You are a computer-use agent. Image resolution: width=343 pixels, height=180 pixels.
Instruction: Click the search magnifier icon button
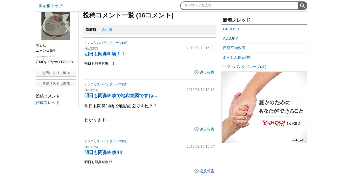[x=302, y=6]
